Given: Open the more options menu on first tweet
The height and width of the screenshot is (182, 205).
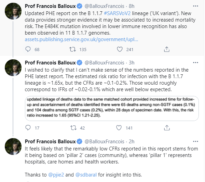Looking at the screenshot, I should point(194,6).
